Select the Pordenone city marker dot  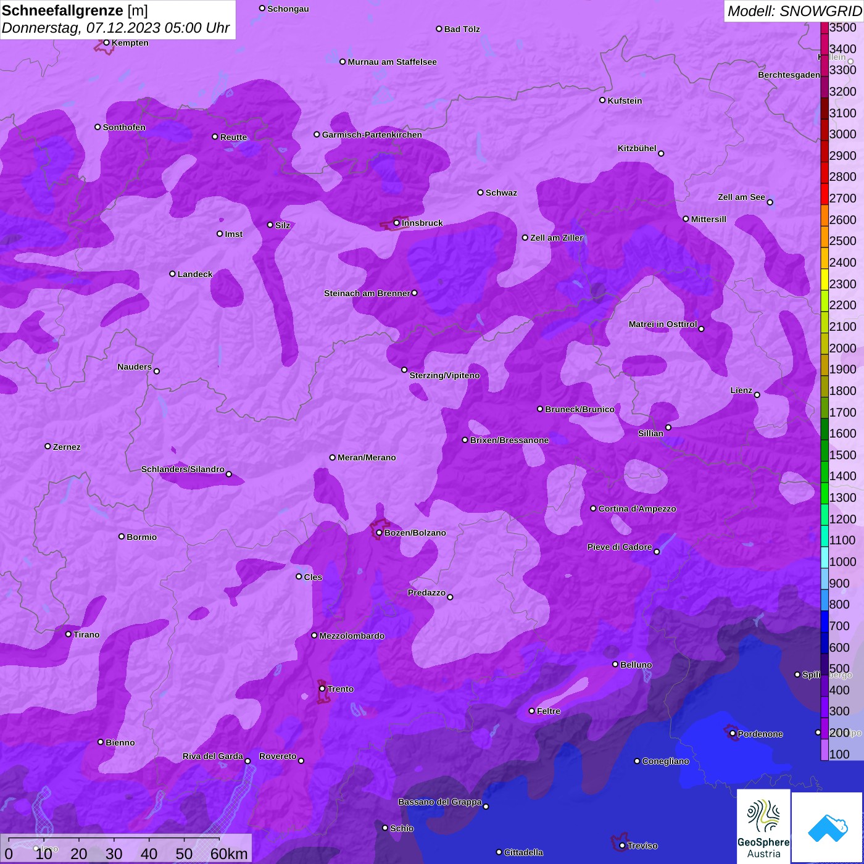coord(733,733)
